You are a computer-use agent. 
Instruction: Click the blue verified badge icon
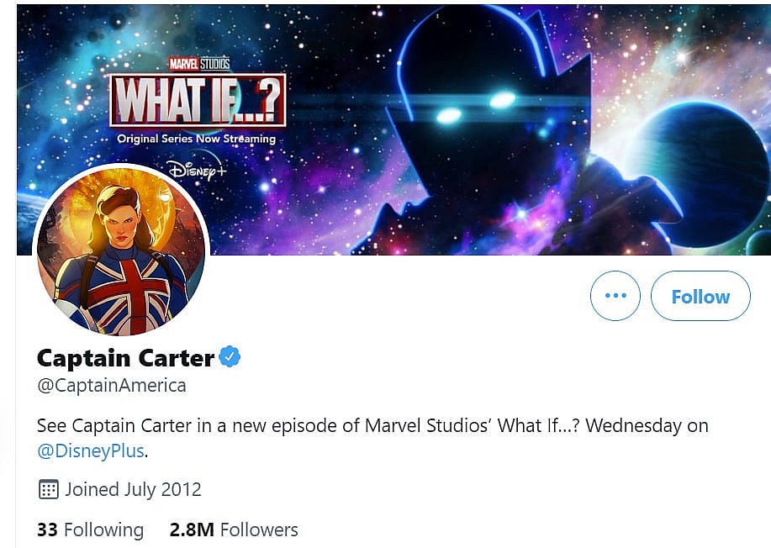pos(230,357)
